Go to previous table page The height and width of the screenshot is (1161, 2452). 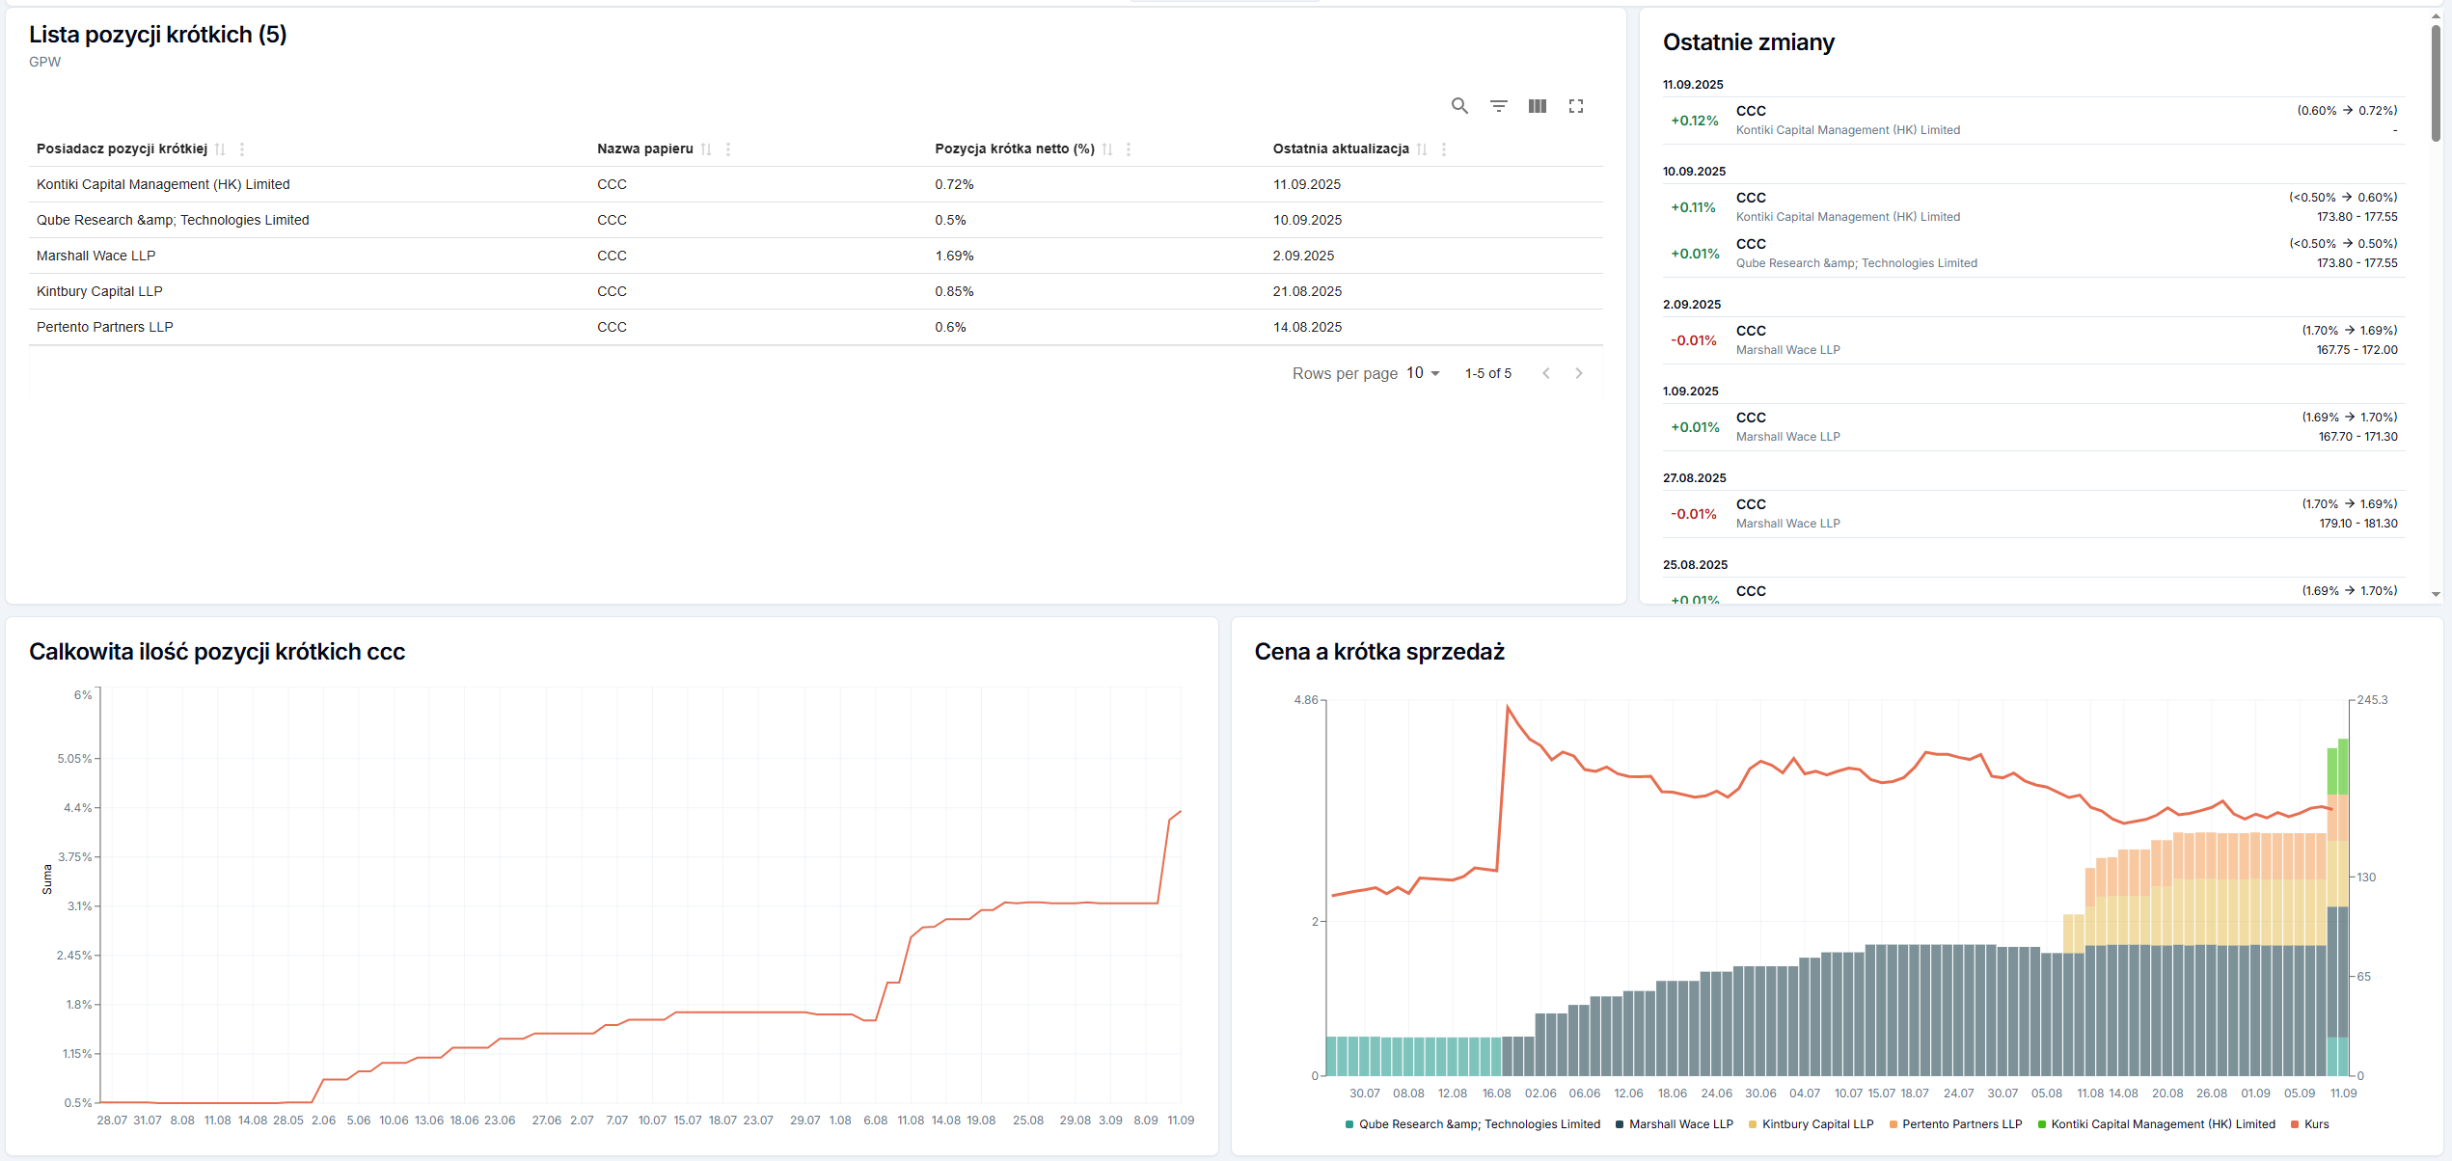tap(1546, 373)
